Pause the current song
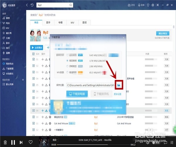Screen dimensions: 176x147 pyautogui.click(x=13, y=142)
